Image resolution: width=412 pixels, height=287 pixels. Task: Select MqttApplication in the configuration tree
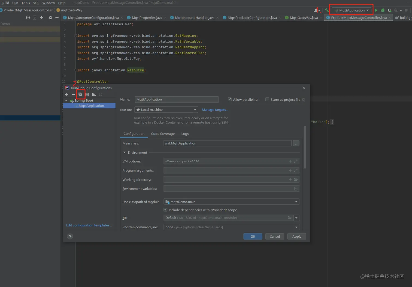tap(89, 106)
